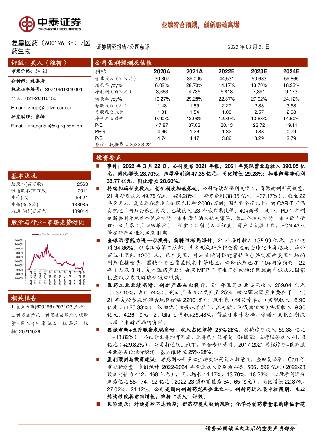Select the 2022E column header
Viewport: 316px width, 447px height.
226,71
